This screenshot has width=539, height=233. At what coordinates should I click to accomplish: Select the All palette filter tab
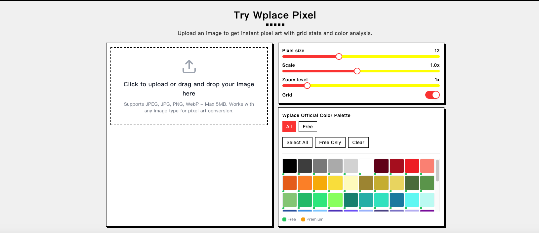point(289,127)
